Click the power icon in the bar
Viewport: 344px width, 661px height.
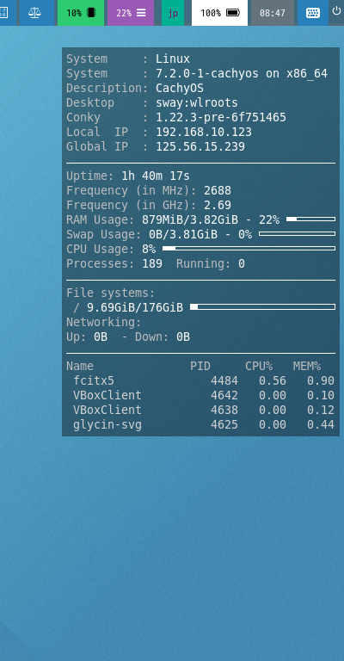(336, 11)
